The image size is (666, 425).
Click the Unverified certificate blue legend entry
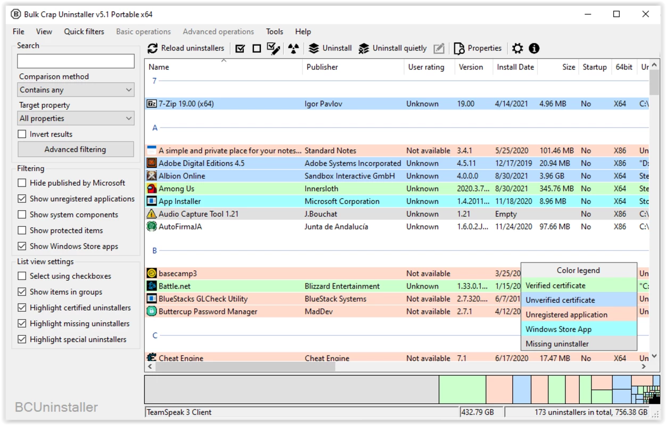(579, 300)
